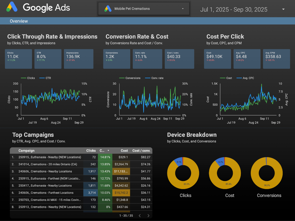The image size is (295, 221).
Task: Click the Avg. CPM $358.63 scorecard
Action: 276,59
